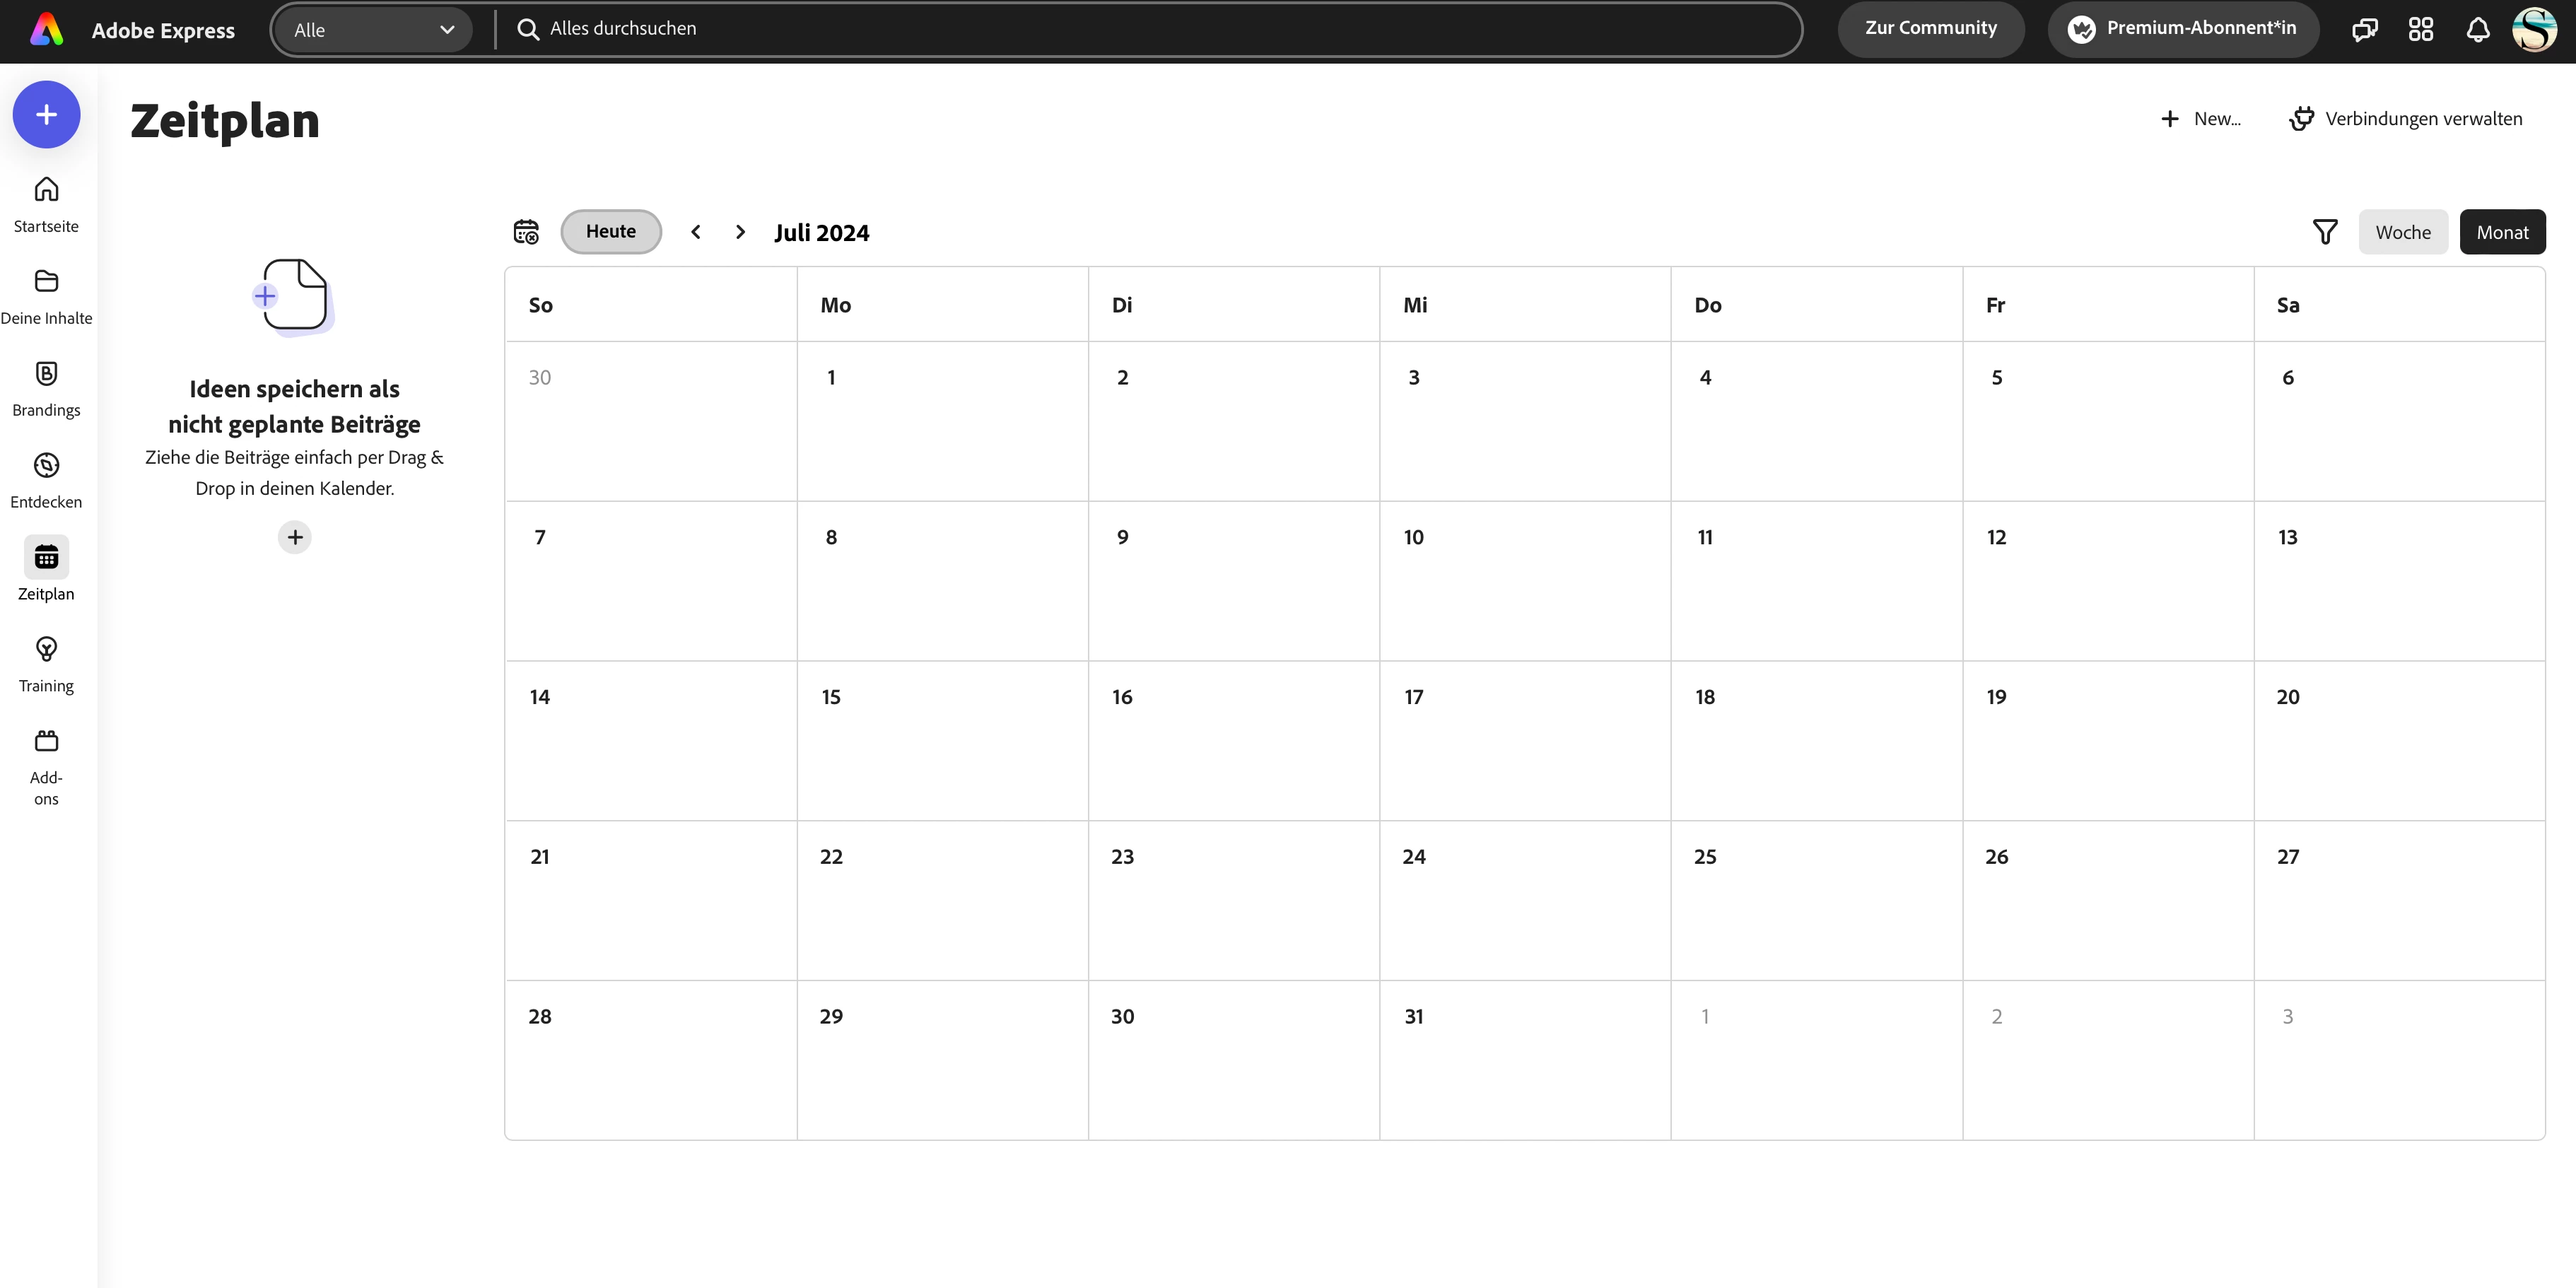This screenshot has height=1288, width=2576.
Task: Open the notifications bell
Action: point(2477,29)
